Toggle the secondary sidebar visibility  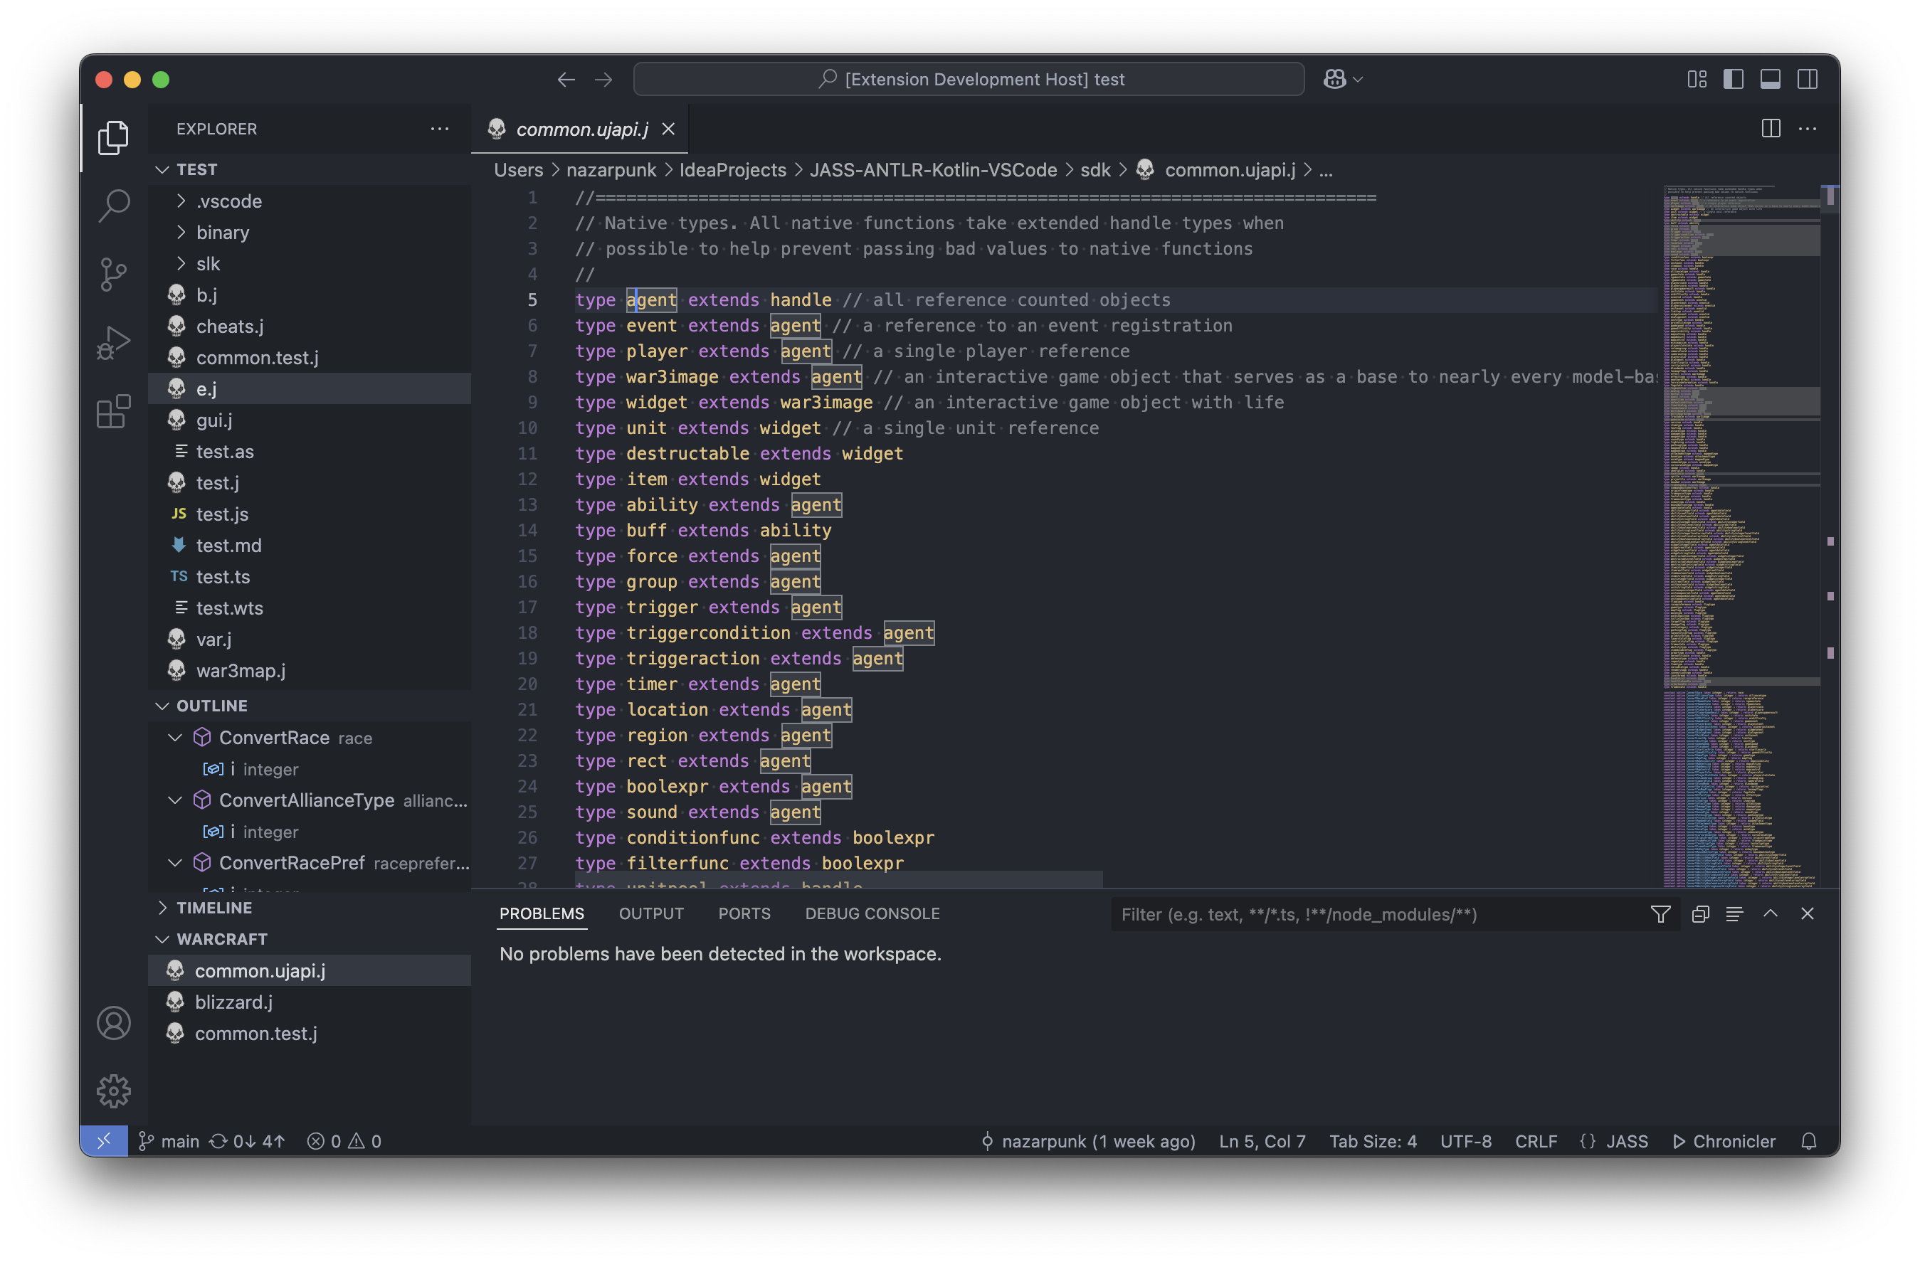pyautogui.click(x=1807, y=79)
